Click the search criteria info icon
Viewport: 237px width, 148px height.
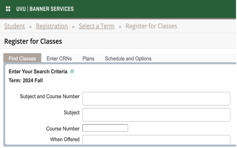(72, 71)
